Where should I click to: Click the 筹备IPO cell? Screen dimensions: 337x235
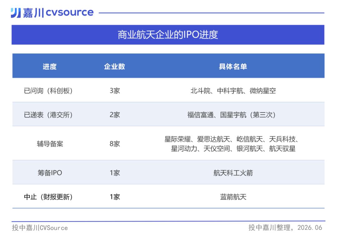click(50, 172)
